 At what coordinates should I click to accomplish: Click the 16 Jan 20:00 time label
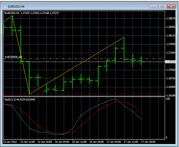[97, 142]
